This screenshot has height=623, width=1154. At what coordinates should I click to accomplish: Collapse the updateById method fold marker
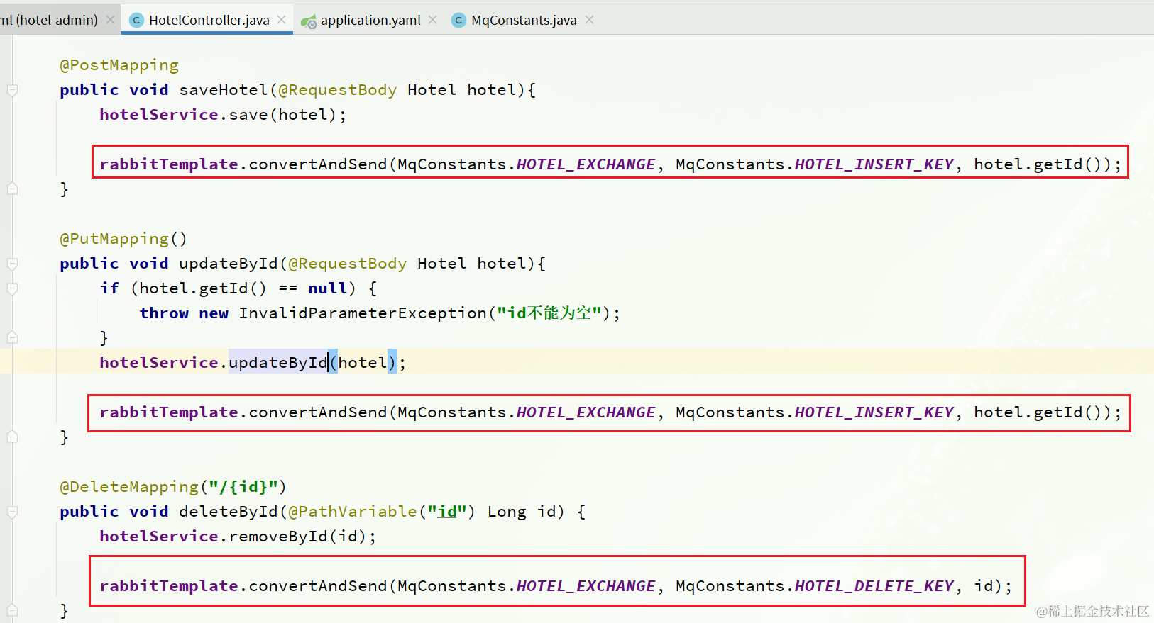(12, 264)
